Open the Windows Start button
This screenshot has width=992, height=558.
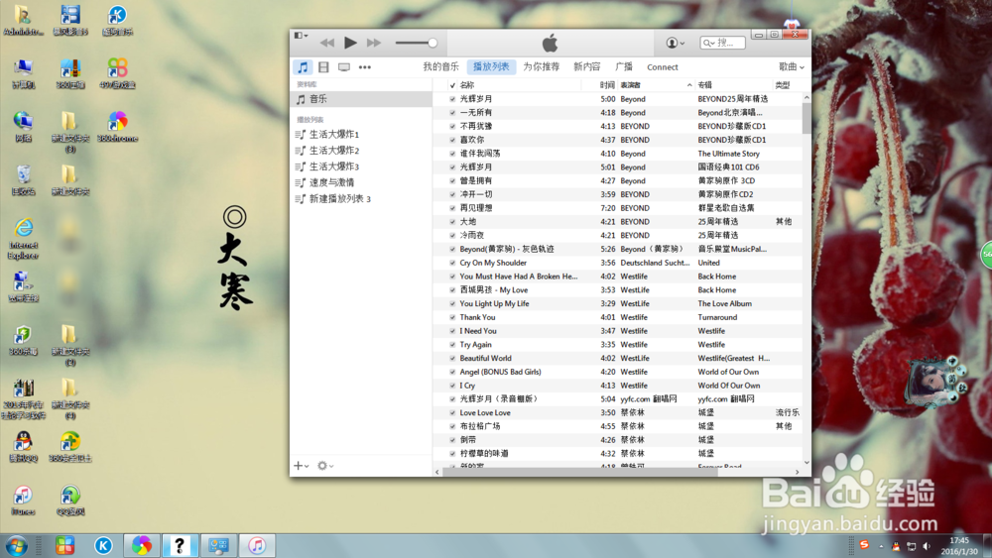(x=16, y=545)
